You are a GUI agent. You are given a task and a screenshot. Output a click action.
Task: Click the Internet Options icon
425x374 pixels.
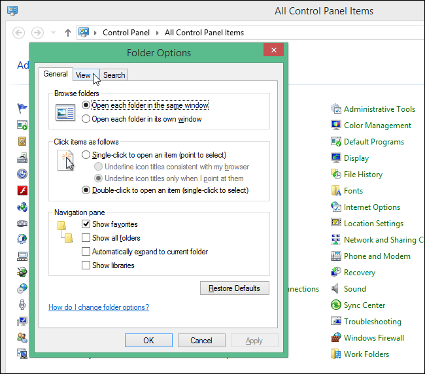pos(336,207)
